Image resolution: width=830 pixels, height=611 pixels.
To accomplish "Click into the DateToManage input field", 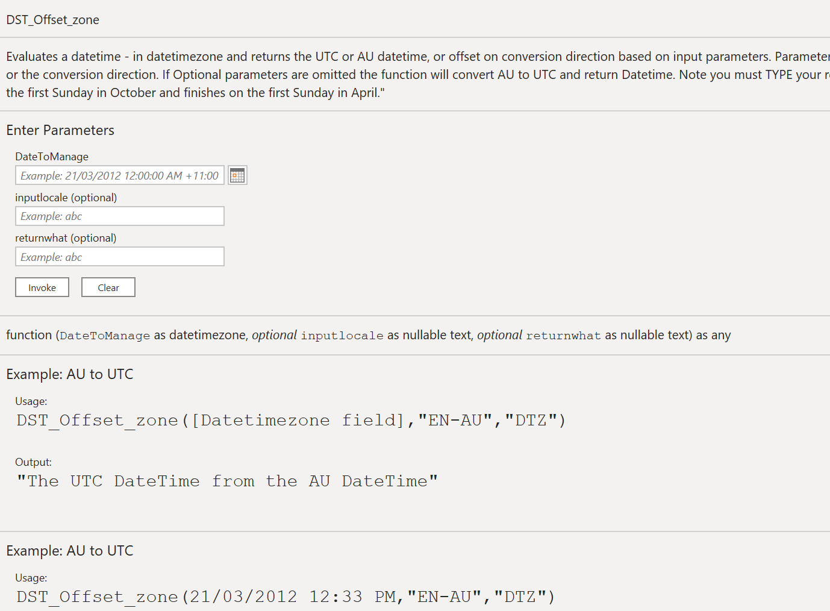I will click(x=120, y=175).
